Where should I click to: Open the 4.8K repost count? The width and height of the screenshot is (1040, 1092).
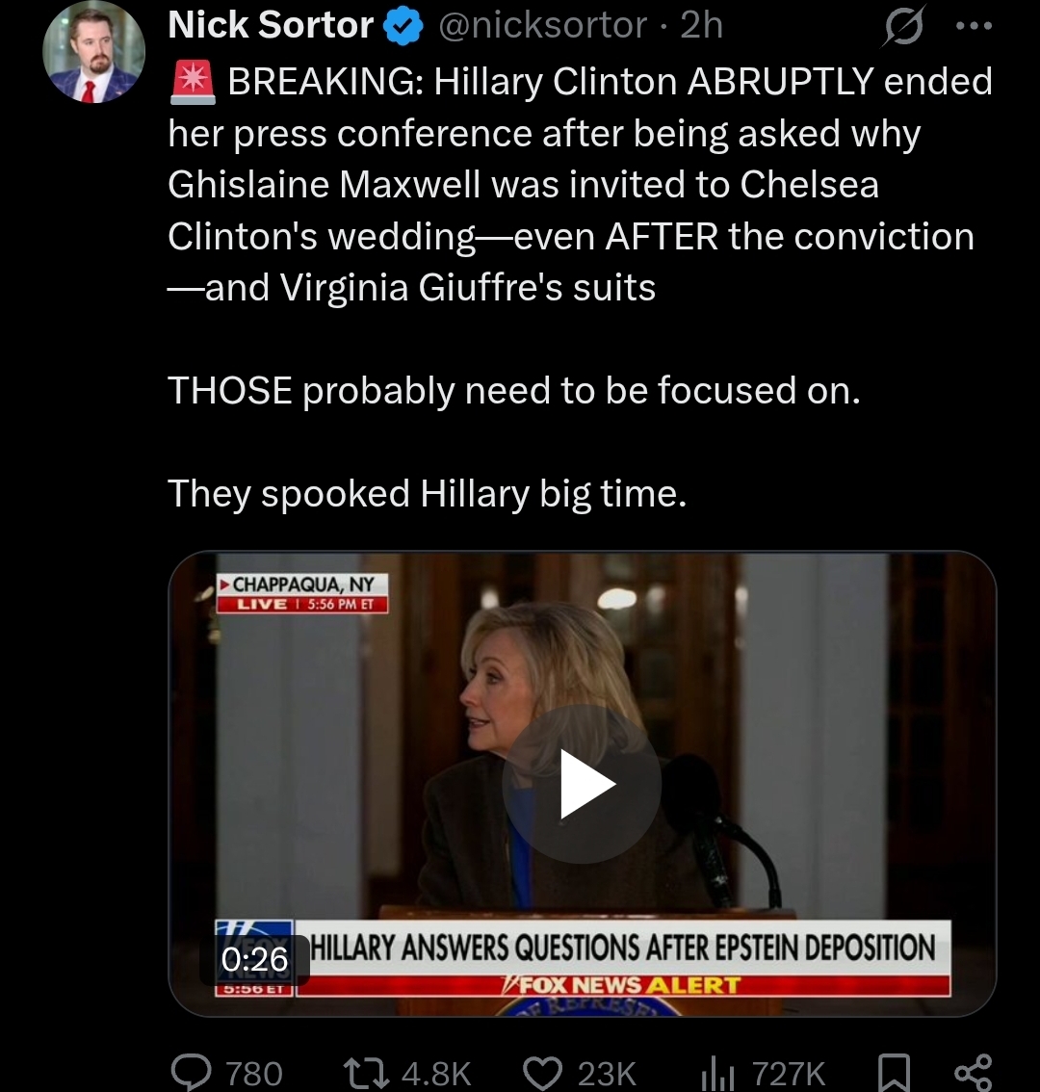tap(437, 1073)
